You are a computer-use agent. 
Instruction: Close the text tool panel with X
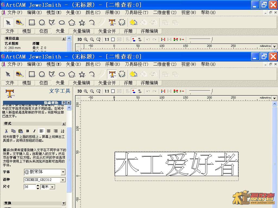click(69, 103)
